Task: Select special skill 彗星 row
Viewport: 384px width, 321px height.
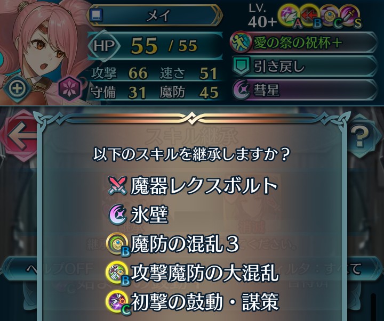Action: 304,89
